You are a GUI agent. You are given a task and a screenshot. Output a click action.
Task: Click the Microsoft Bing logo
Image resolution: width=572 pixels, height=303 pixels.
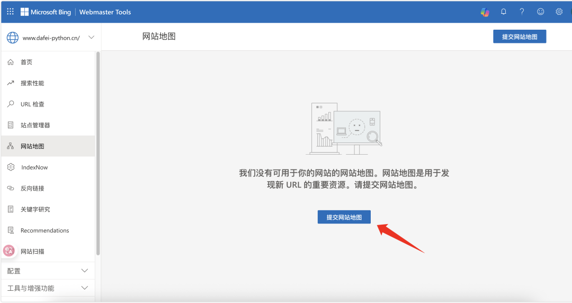[x=46, y=12]
